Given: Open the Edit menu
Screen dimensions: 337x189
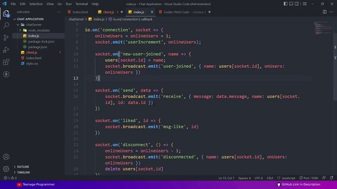Looking at the screenshot, I should [x=22, y=4].
